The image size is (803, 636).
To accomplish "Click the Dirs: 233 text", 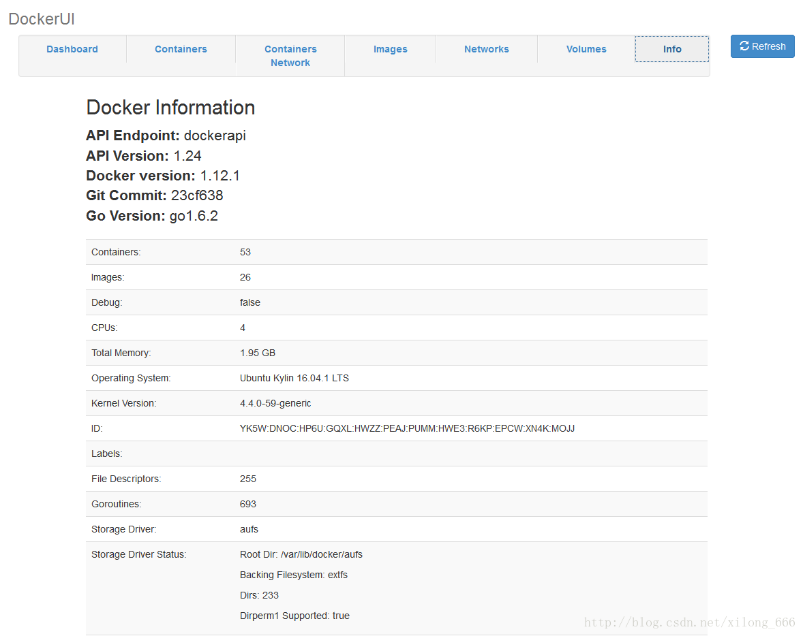I will [x=259, y=596].
